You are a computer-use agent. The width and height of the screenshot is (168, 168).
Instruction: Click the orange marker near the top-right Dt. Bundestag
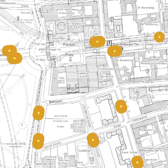point(159,37)
